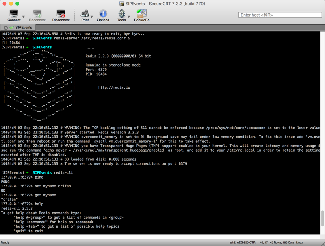
Task: Click 'Server started, Redis version 3.2.3' line
Action: [69, 132]
